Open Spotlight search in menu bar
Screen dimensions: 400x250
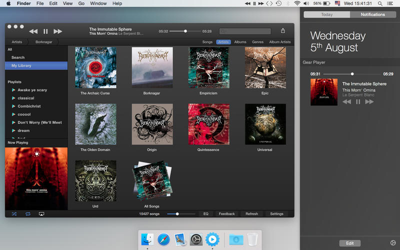380,3
